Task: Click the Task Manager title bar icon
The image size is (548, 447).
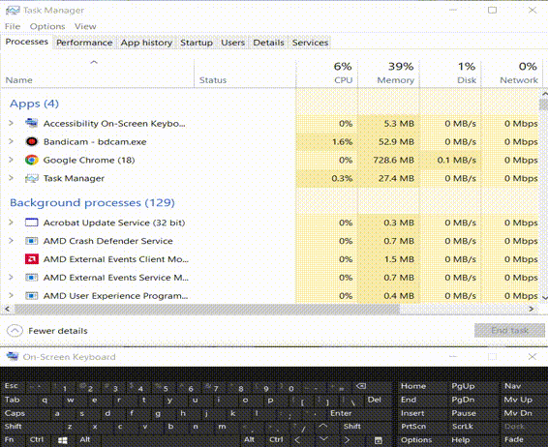Action: [13, 11]
